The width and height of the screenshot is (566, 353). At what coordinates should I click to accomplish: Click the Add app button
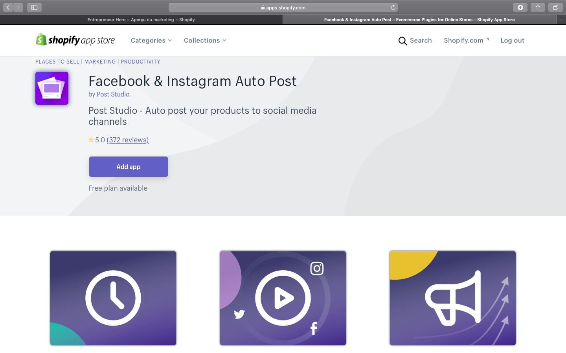click(129, 167)
